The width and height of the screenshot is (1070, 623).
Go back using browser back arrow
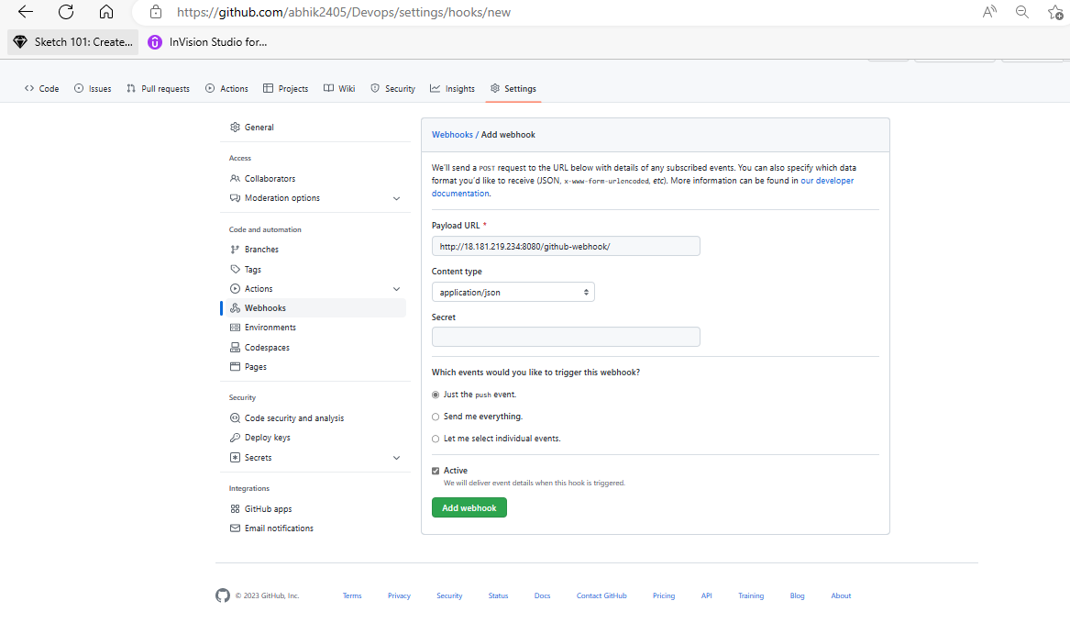26,12
